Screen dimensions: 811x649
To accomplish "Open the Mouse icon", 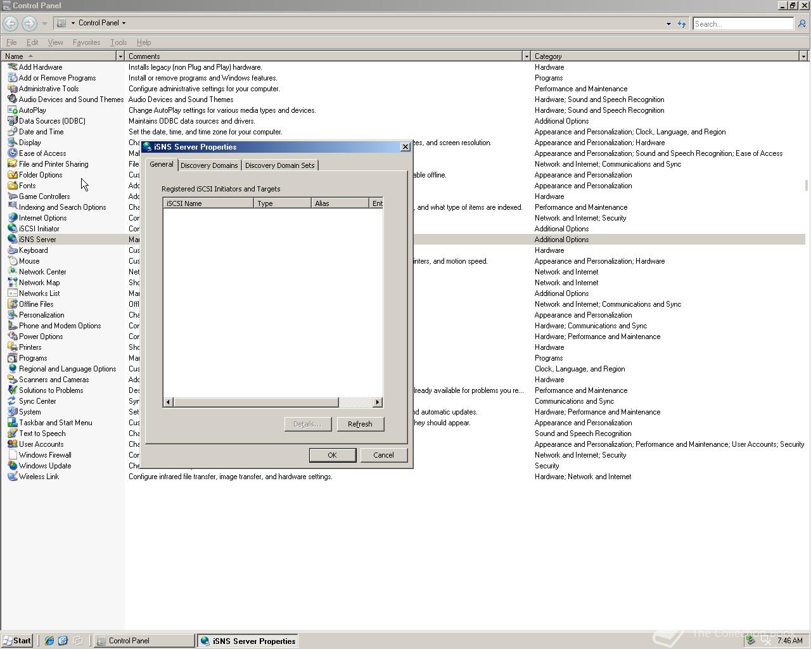I will click(12, 261).
